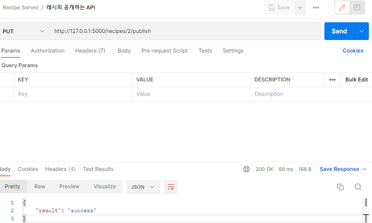
Task: Open the Save options dropdown arrow
Action: click(300, 8)
